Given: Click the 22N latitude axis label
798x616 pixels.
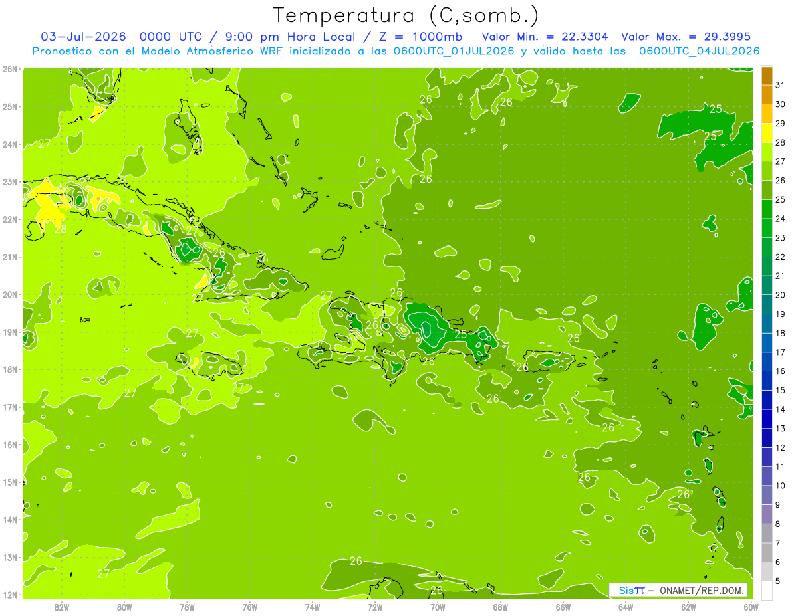Looking at the screenshot, I should [x=11, y=219].
